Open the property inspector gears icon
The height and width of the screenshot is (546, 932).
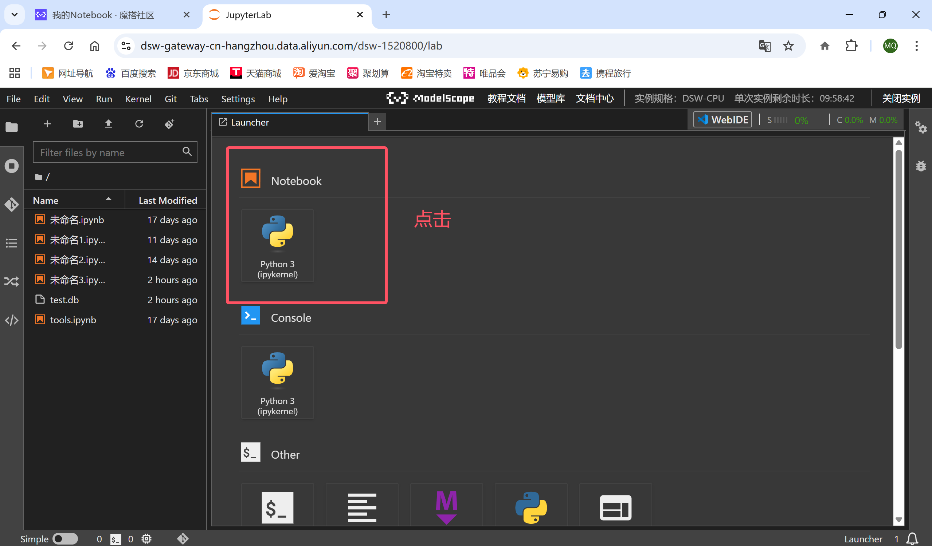pos(921,127)
